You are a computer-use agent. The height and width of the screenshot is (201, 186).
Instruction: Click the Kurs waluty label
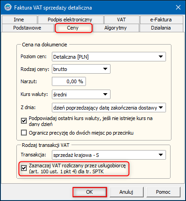tap(34, 94)
